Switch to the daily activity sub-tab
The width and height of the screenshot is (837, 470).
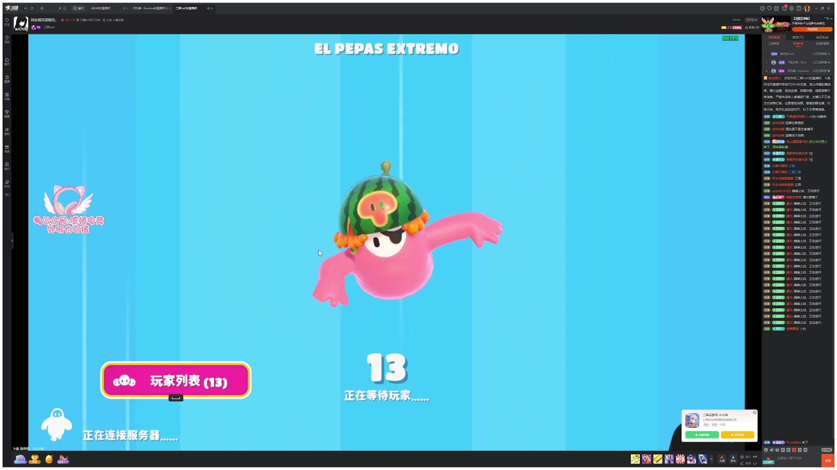coord(774,44)
